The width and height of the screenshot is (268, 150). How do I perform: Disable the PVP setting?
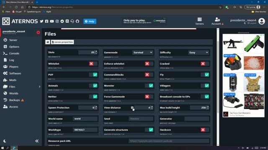pyautogui.click(x=93, y=75)
